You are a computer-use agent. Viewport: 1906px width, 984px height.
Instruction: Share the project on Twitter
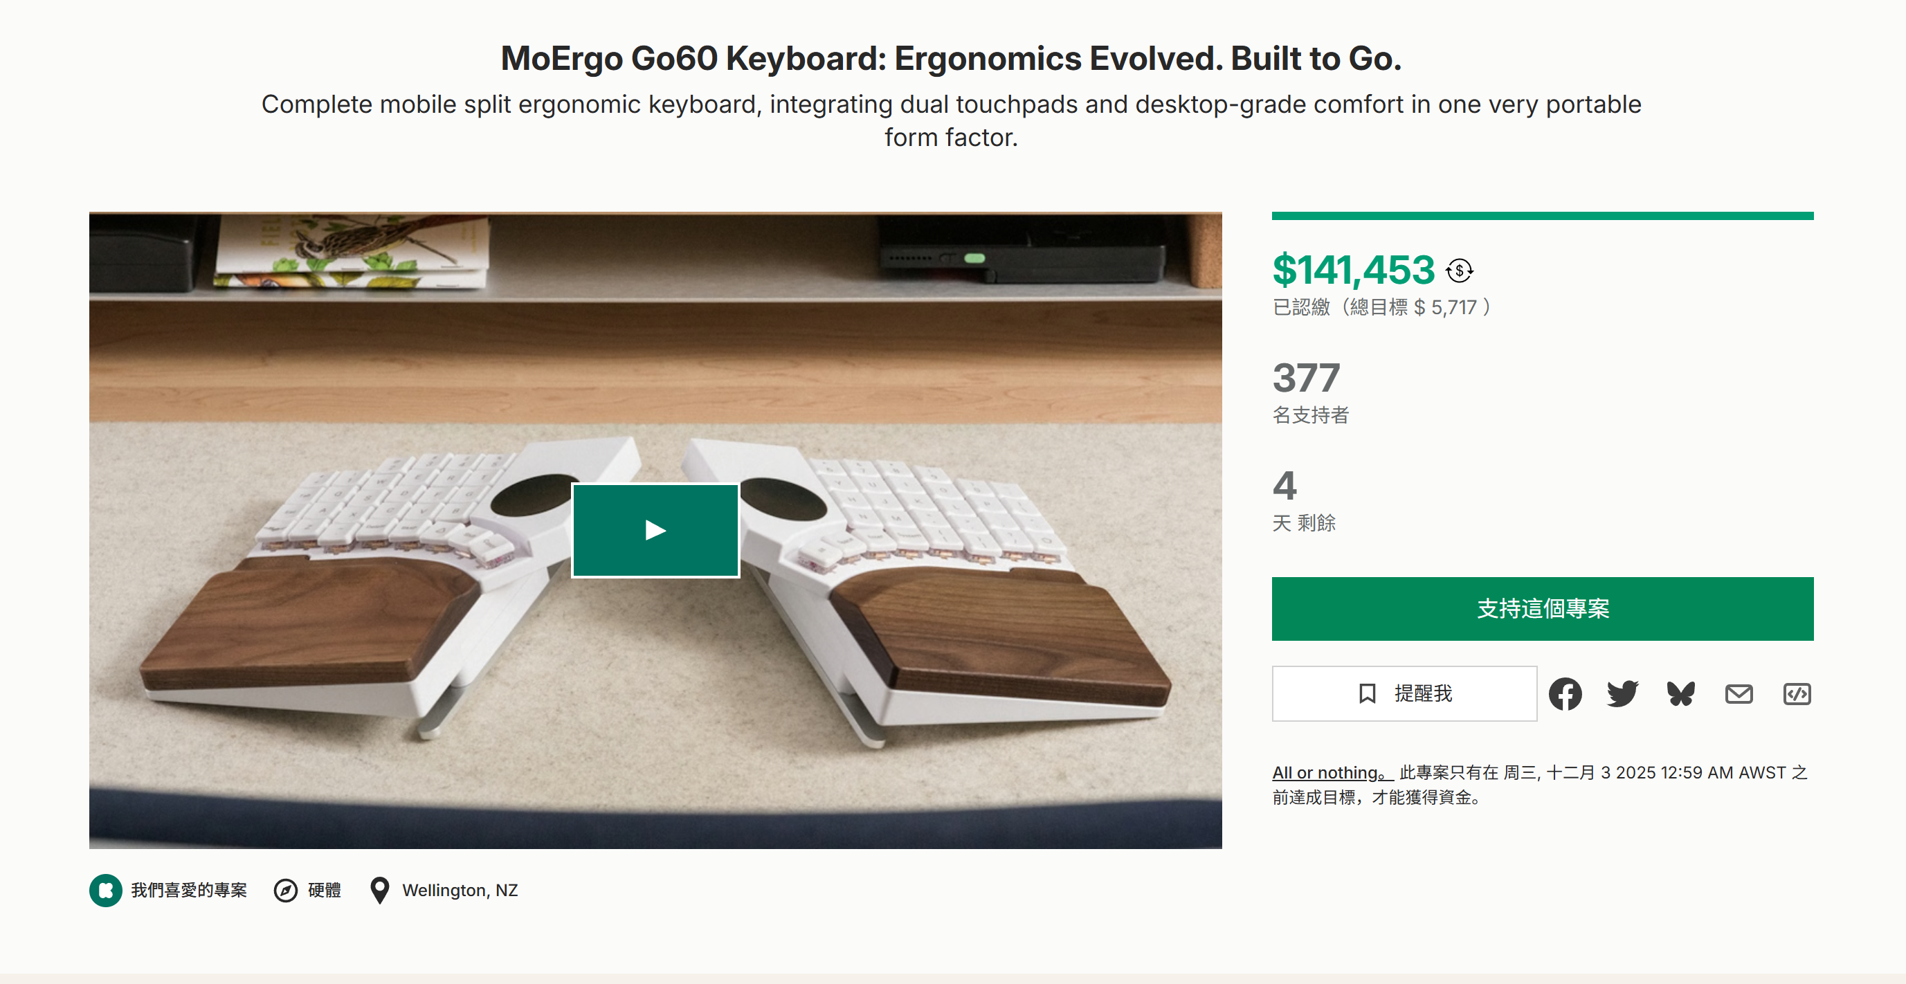(x=1623, y=694)
